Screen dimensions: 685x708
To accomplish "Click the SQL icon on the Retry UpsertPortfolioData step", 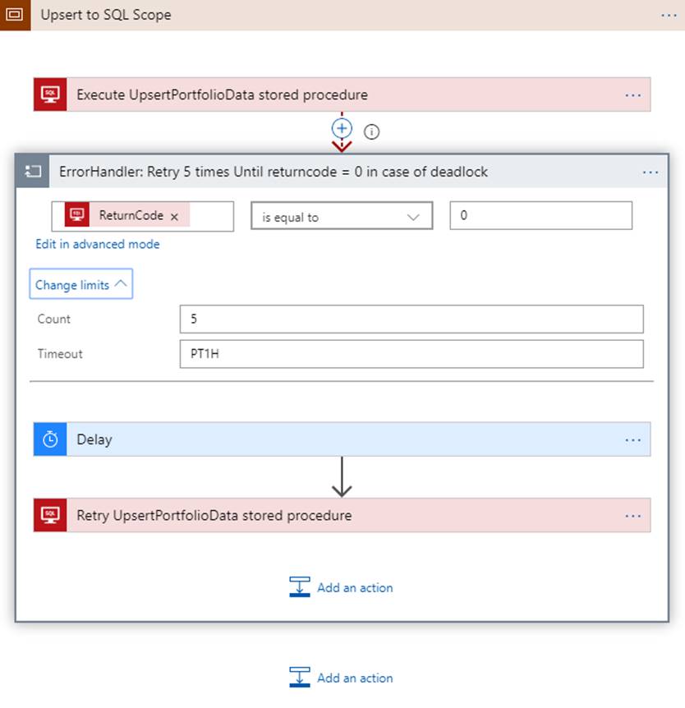I will [50, 515].
